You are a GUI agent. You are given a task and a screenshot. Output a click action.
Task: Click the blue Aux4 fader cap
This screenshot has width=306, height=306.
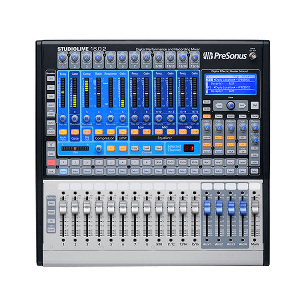pyautogui.click(x=243, y=207)
